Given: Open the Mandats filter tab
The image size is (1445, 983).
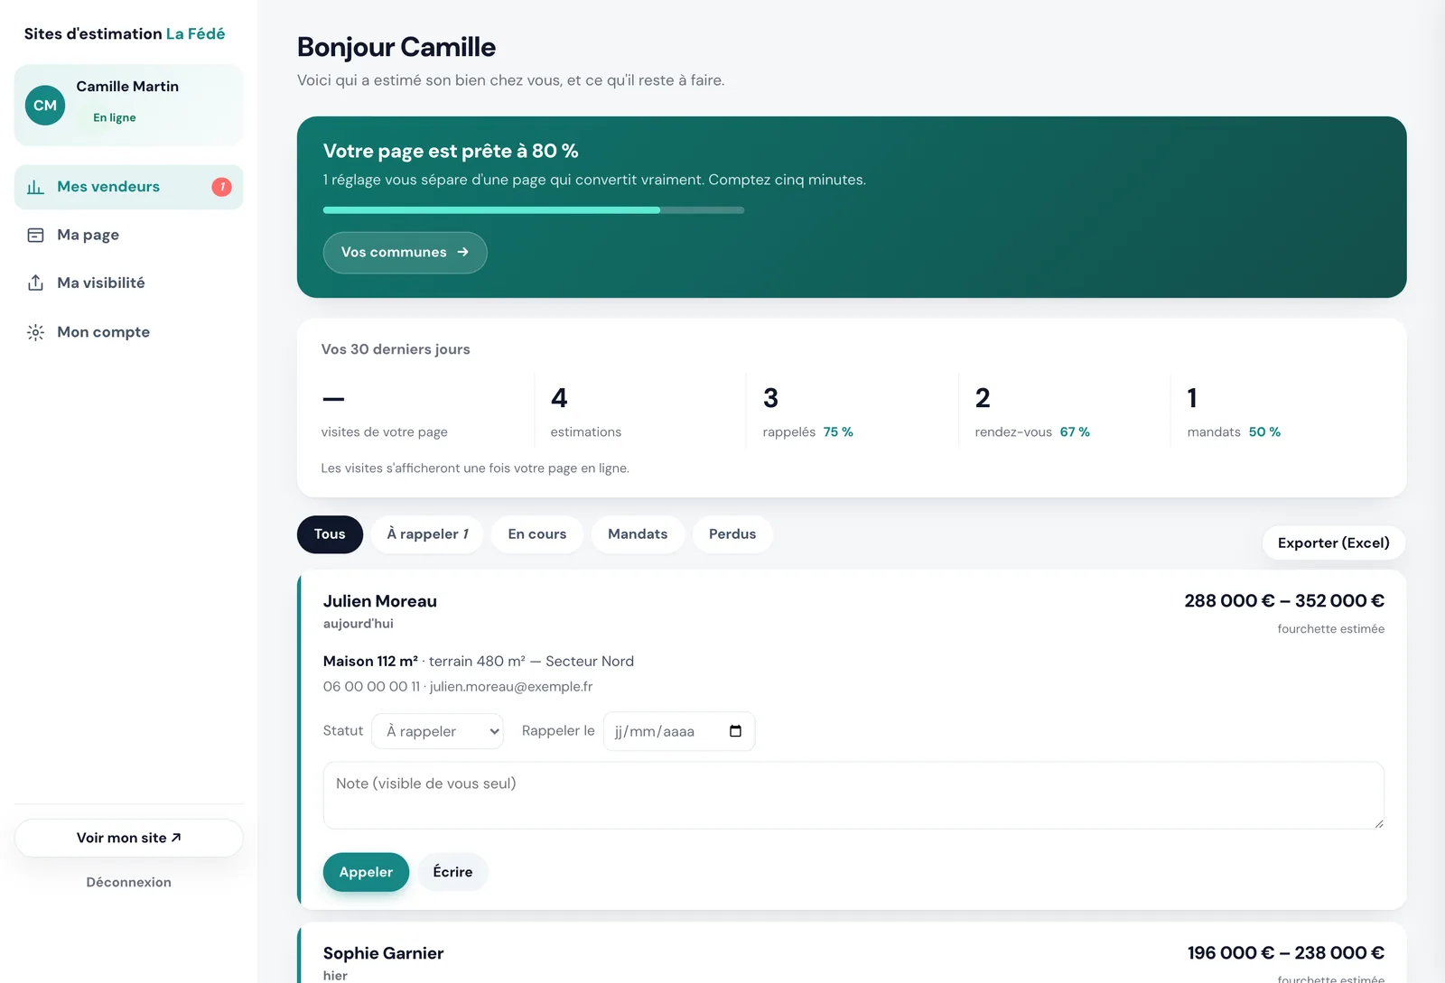Looking at the screenshot, I should coord(638,534).
